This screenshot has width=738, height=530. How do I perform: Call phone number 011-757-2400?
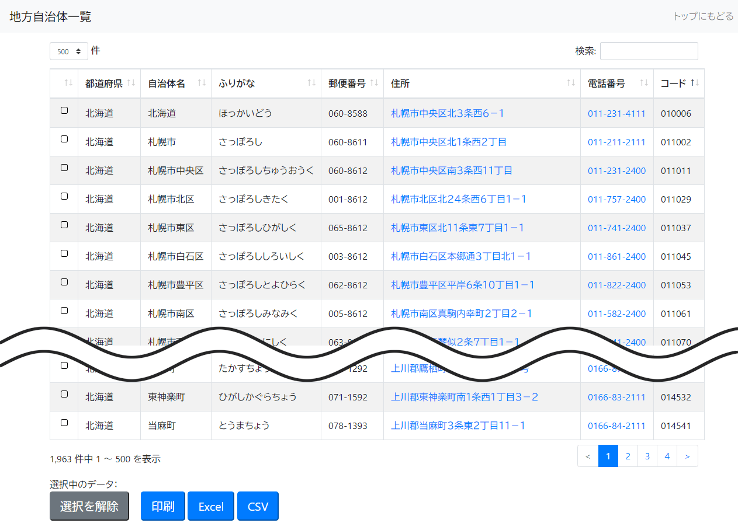click(616, 199)
